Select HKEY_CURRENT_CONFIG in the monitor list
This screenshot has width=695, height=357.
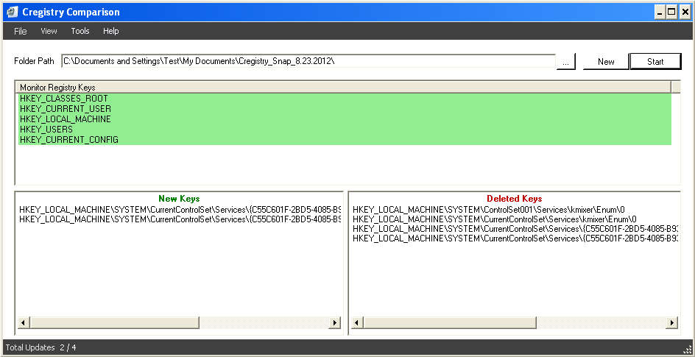(x=345, y=140)
